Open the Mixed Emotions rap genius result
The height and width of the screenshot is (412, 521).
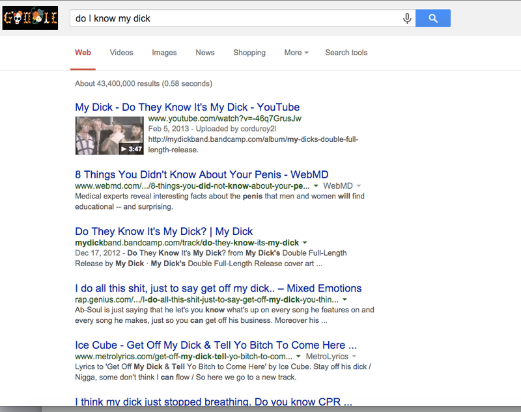218,288
